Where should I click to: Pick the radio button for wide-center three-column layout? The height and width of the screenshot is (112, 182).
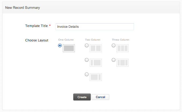pyautogui.click(x=114, y=60)
